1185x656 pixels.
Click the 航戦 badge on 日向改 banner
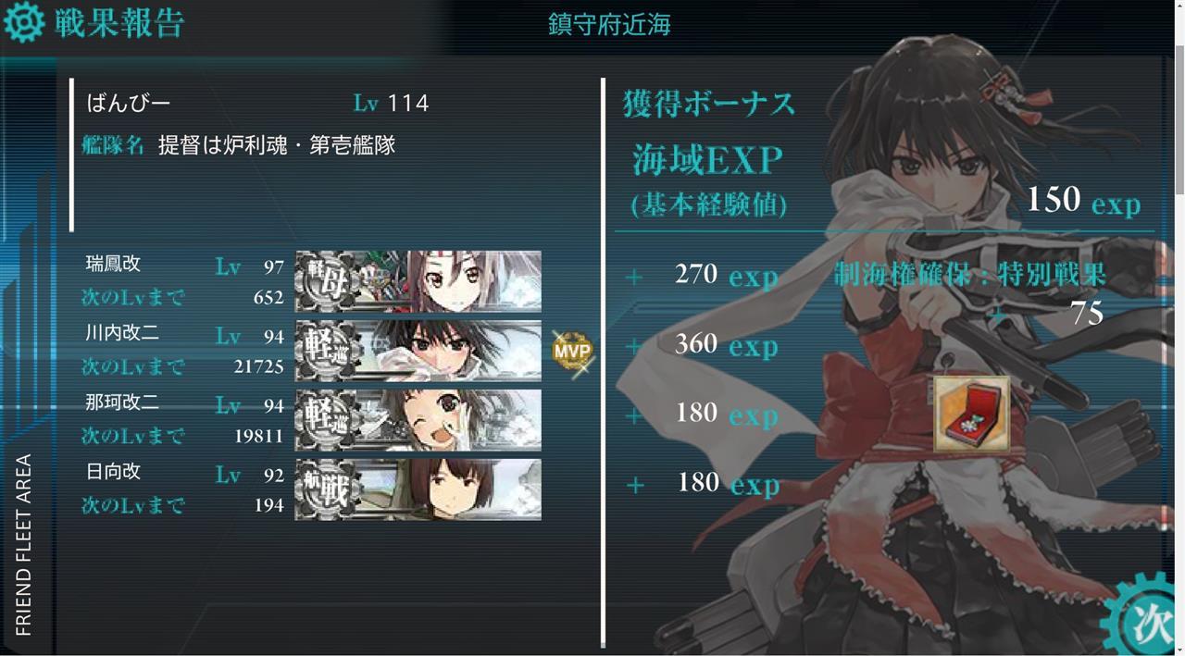pyautogui.click(x=326, y=489)
